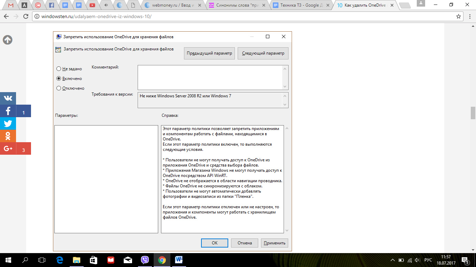Show hidden system tray icons chevron
Image resolution: width=476 pixels, height=267 pixels.
(393, 260)
